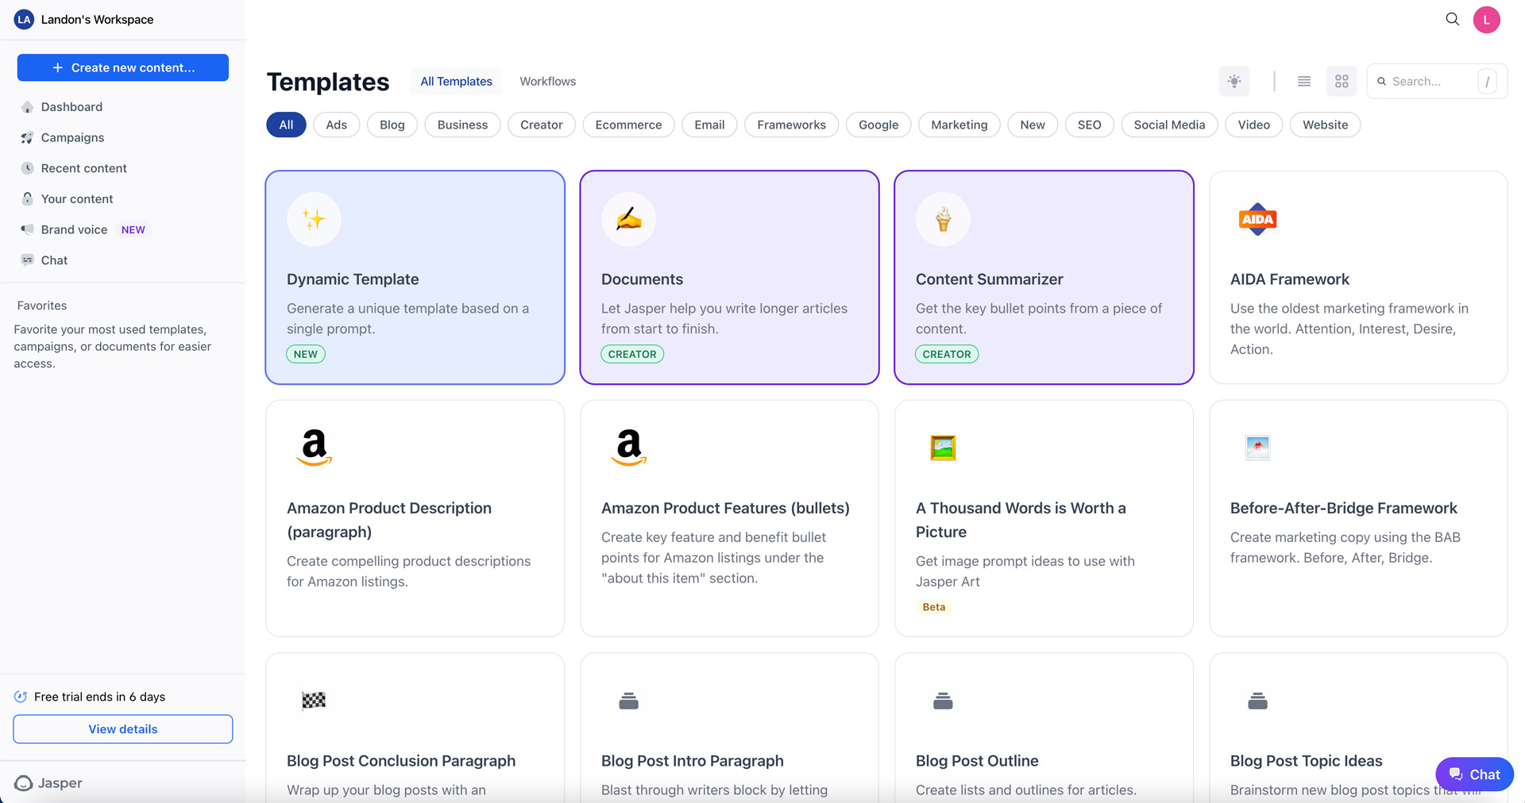Open the user profile avatar menu
This screenshot has height=803, width=1525.
click(x=1486, y=20)
